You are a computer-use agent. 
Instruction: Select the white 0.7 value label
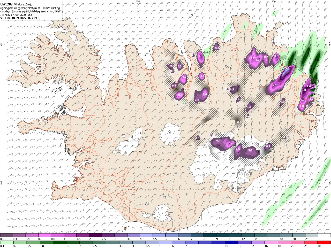tap(266, 57)
